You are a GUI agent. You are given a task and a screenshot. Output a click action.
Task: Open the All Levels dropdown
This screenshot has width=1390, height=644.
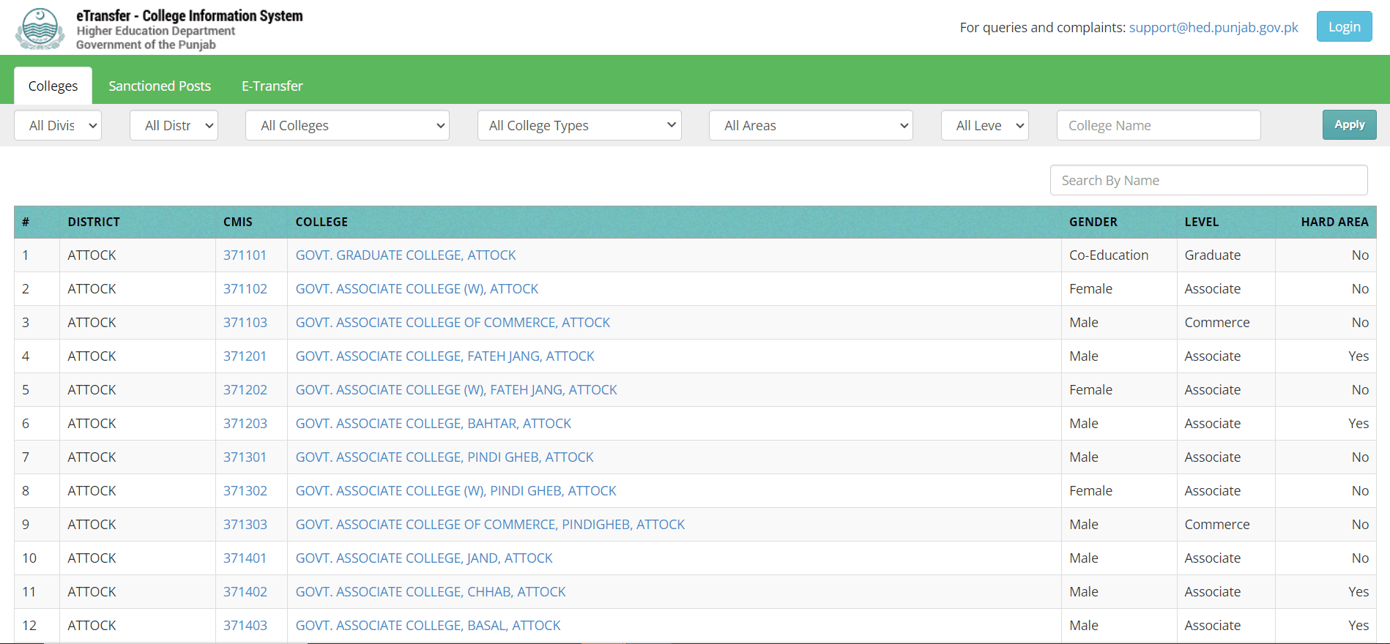984,125
